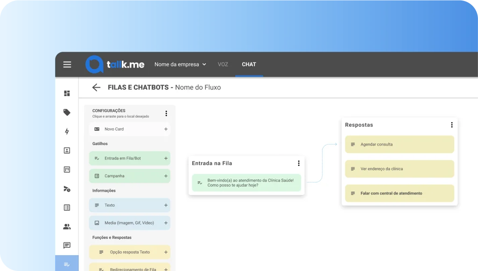Open the highlighted flows icon in sidebar
Viewport: 478px width, 271px height.
pyautogui.click(x=67, y=264)
